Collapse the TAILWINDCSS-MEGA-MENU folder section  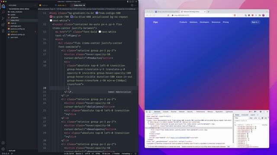pos(19,9)
